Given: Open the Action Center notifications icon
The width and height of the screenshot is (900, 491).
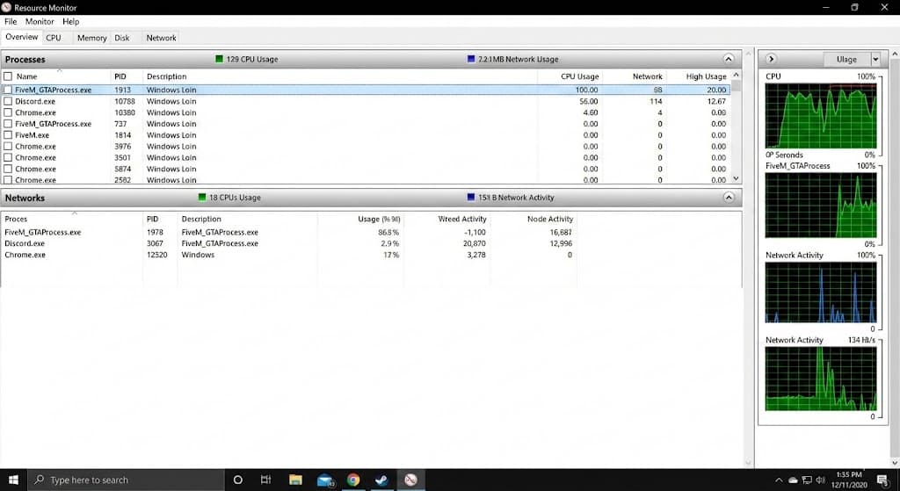Looking at the screenshot, I should pyautogui.click(x=882, y=480).
